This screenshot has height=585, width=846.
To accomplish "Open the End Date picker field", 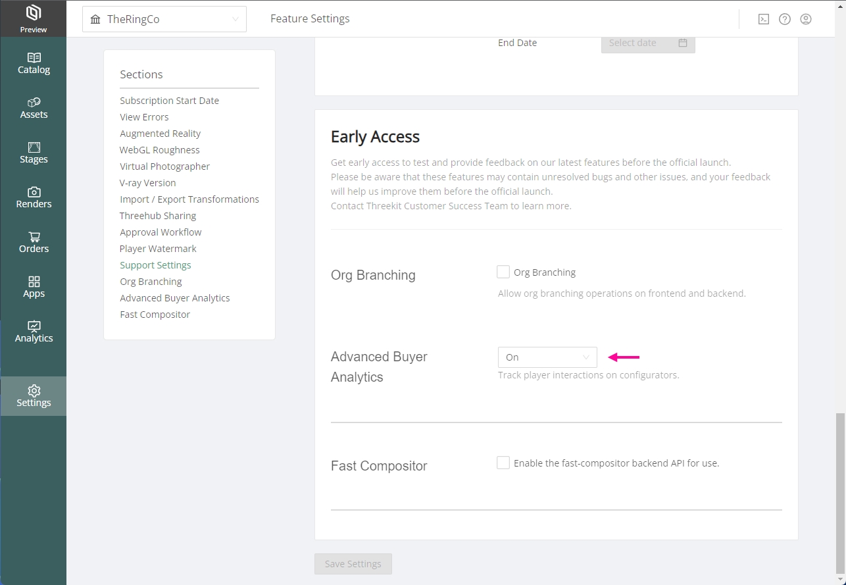I will (x=647, y=43).
